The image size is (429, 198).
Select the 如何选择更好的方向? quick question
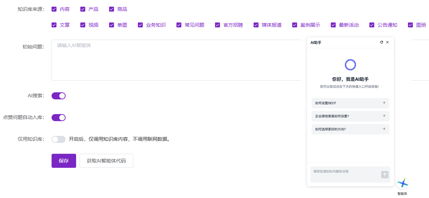pos(350,129)
